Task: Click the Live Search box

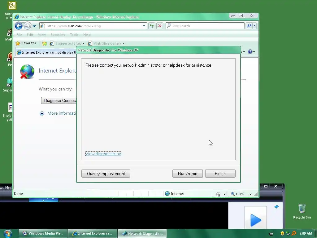Action: [205, 26]
